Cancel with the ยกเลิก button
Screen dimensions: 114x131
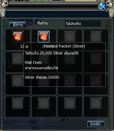(96, 124)
